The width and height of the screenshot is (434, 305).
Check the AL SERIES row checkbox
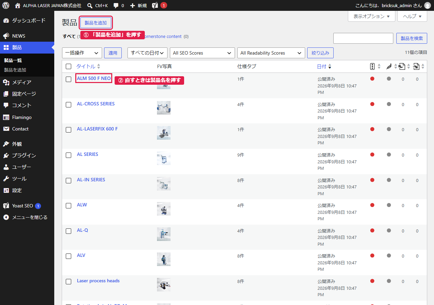click(x=68, y=155)
